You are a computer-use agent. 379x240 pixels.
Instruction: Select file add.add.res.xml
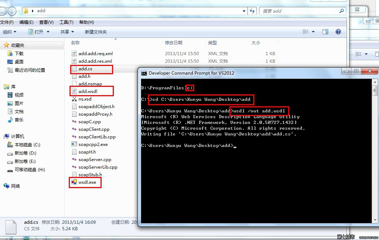(x=95, y=61)
